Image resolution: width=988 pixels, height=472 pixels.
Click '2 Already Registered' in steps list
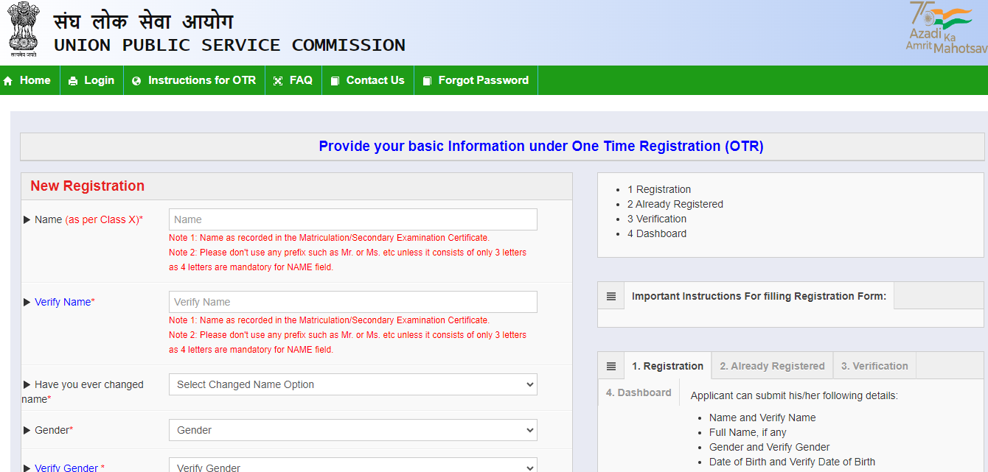(x=675, y=204)
